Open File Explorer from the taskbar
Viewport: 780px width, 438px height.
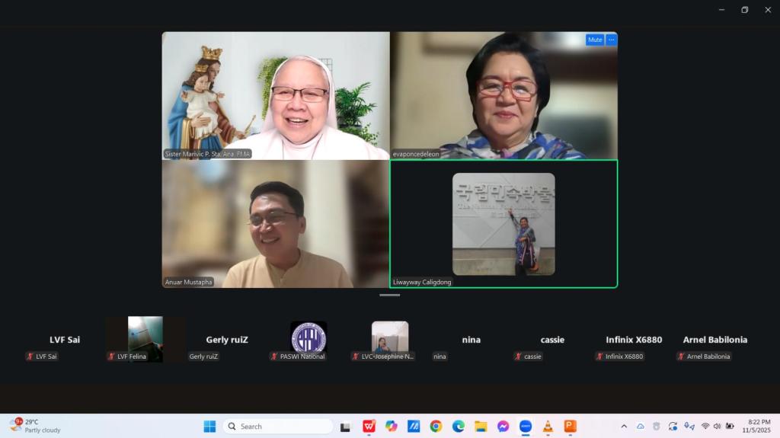[x=481, y=427]
